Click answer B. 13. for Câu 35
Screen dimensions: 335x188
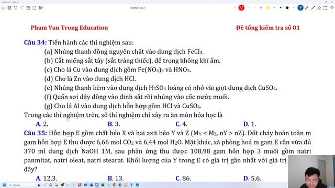pyautogui.click(x=116, y=178)
